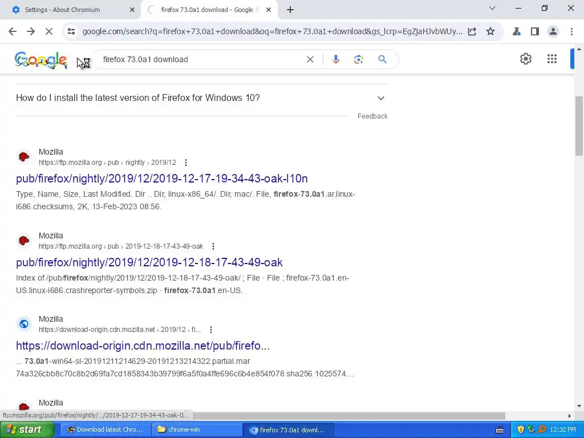This screenshot has width=584, height=438.
Task: Switch to firefox 73.0a1 downl... taskbar button
Action: (288, 430)
